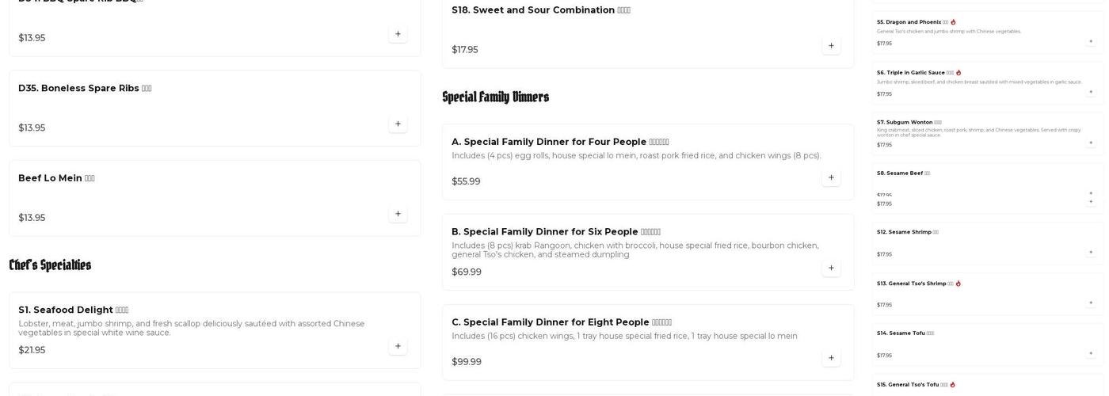The width and height of the screenshot is (1109, 396).
Task: Select the Chef's Specialties section heading
Action: 50,265
